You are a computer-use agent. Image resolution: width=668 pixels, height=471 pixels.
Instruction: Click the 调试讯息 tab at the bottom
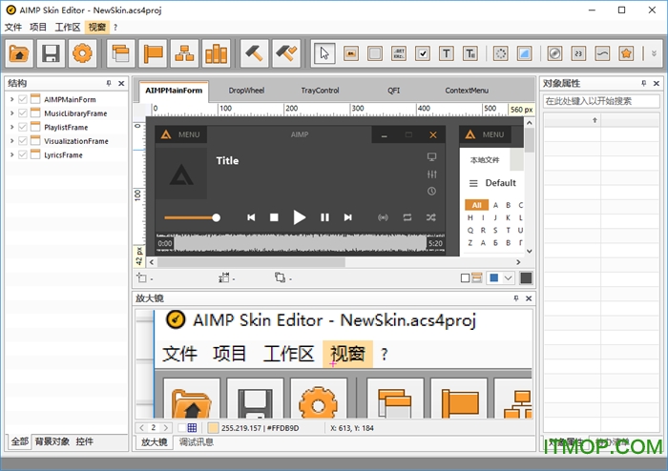tap(197, 442)
